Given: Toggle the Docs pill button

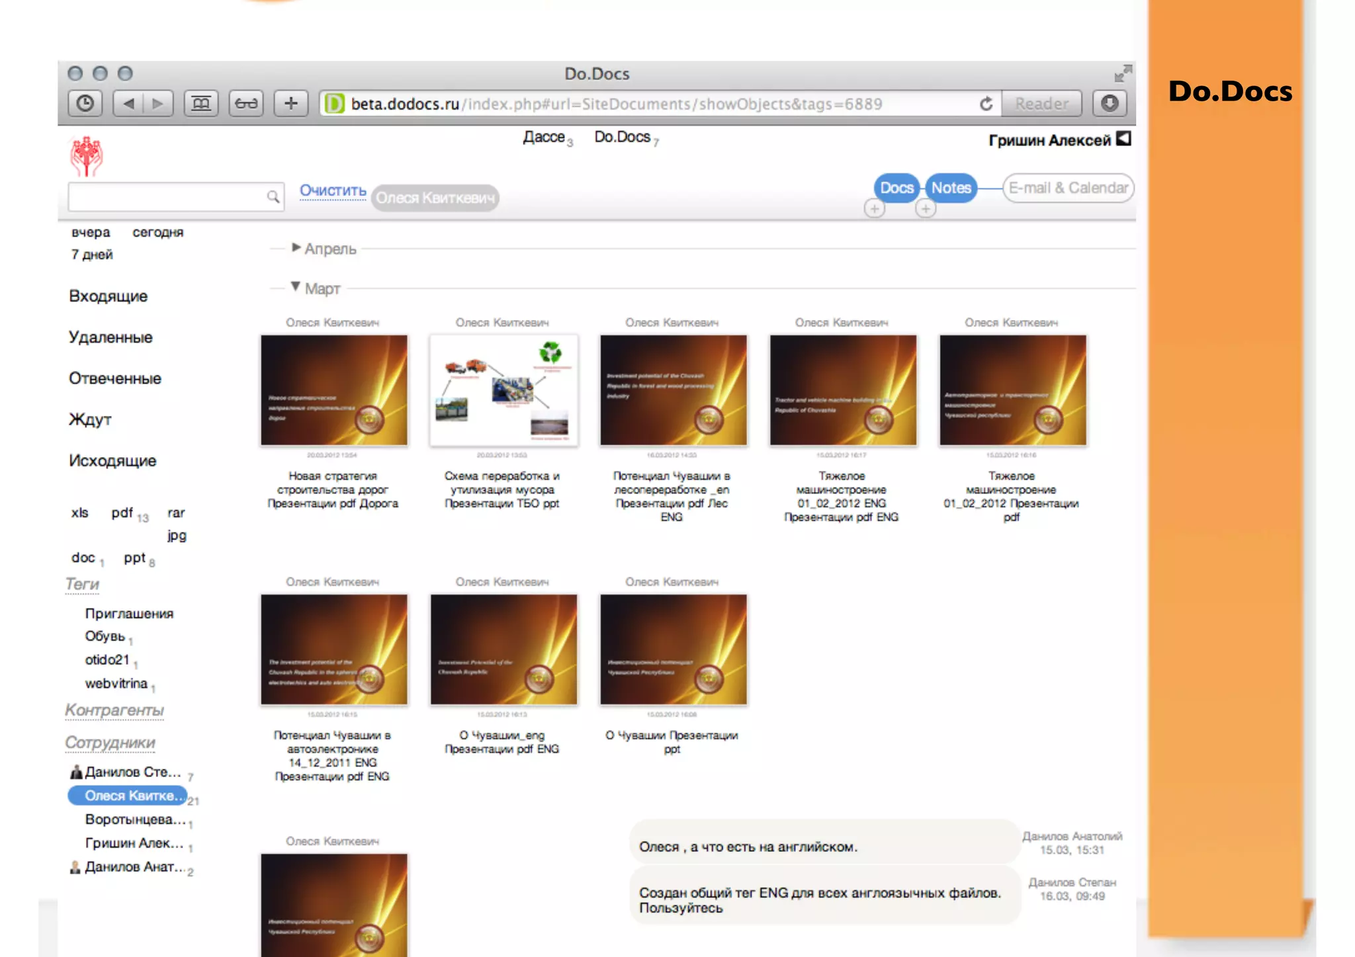Looking at the screenshot, I should coord(896,188).
